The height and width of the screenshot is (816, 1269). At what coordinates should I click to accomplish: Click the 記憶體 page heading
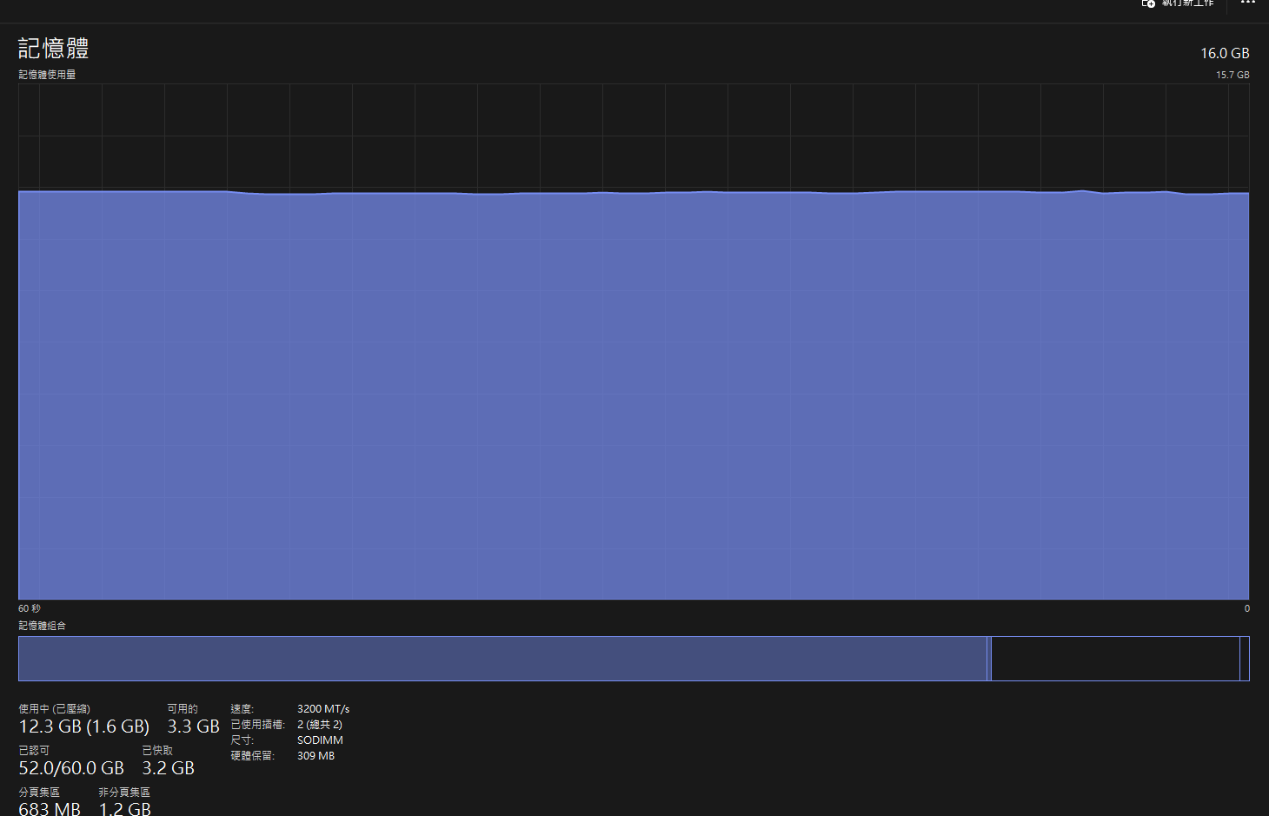point(54,49)
